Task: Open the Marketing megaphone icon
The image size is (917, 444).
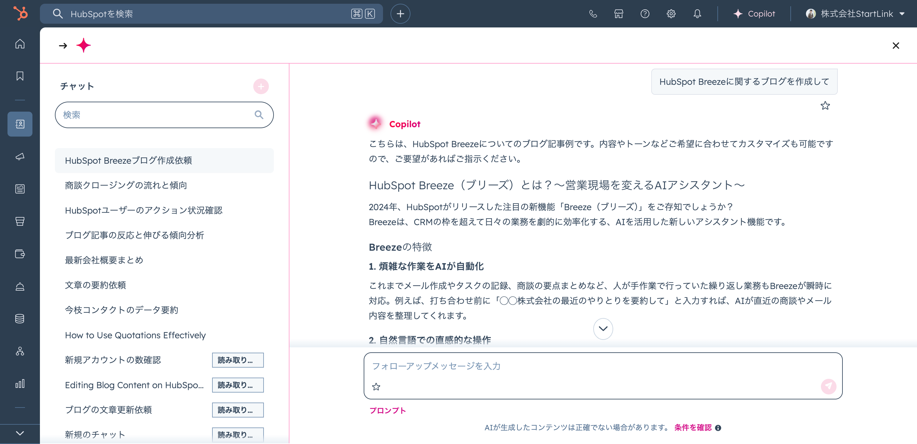Action: [20, 157]
